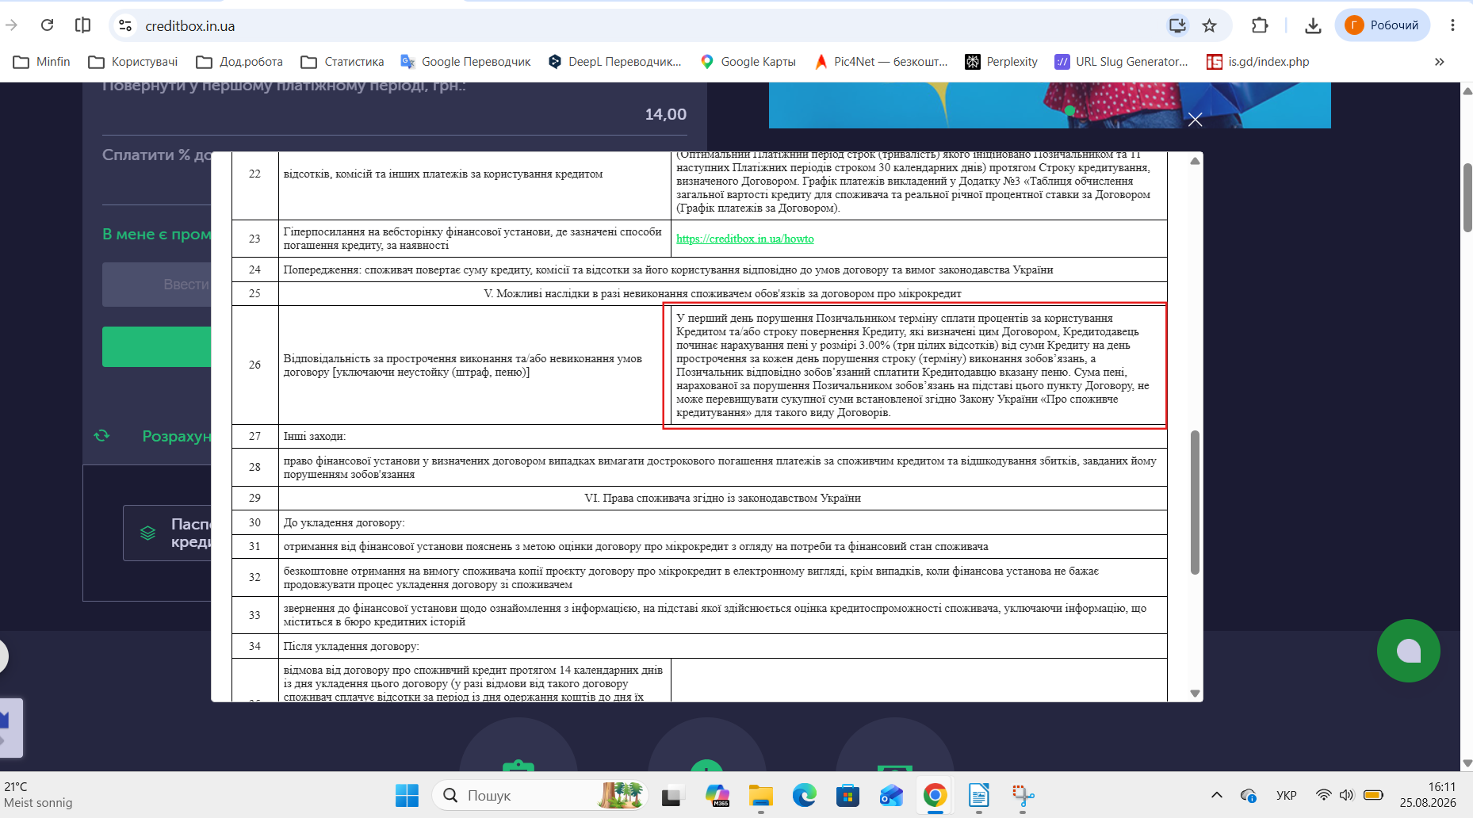Open the Windows Start button
Viewport: 1473px width, 818px height.
point(407,795)
